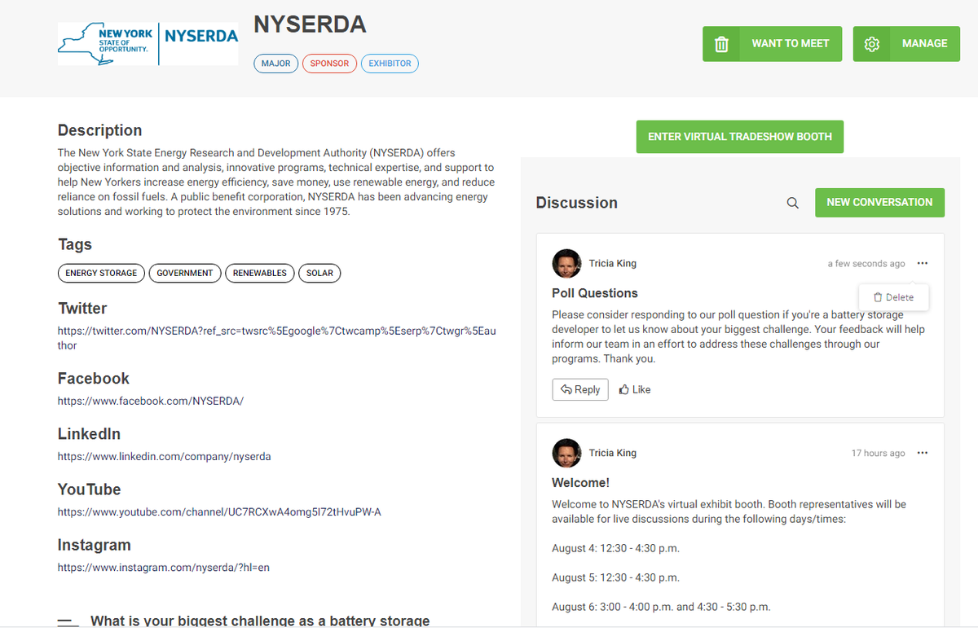Open options menu on Poll Questions post
This screenshot has width=978, height=632.
click(922, 263)
